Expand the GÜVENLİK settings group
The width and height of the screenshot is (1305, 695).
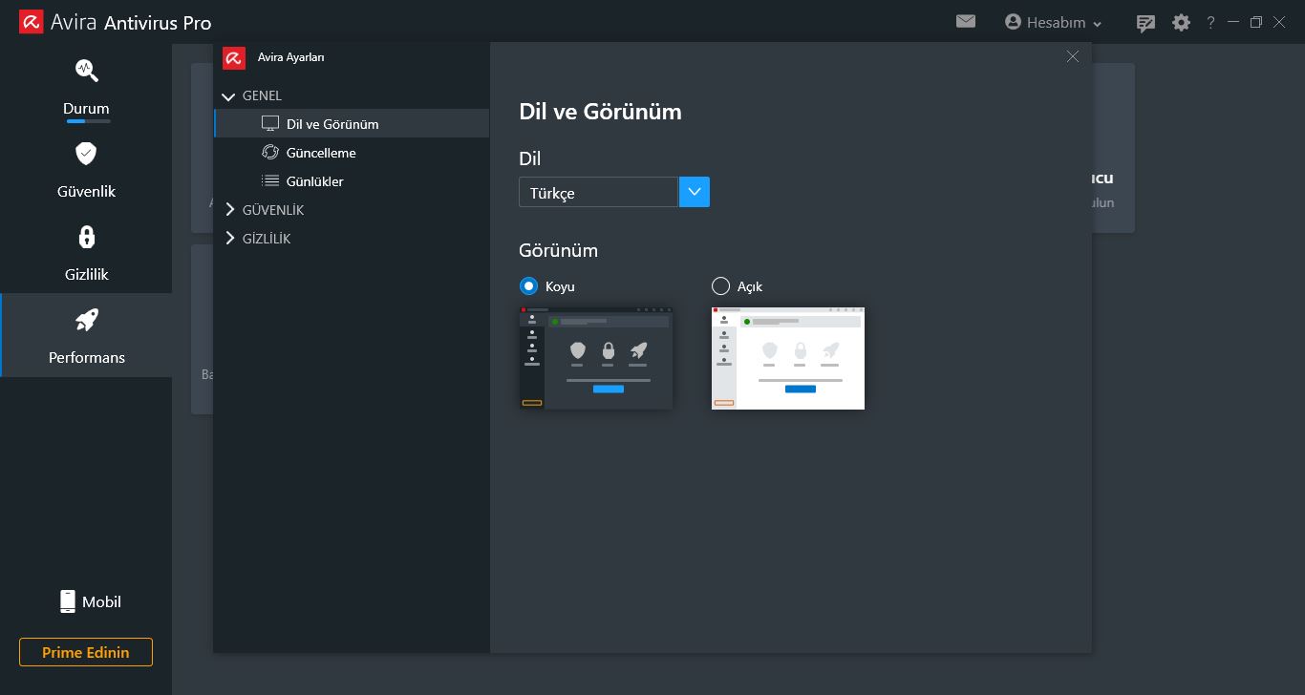(229, 209)
